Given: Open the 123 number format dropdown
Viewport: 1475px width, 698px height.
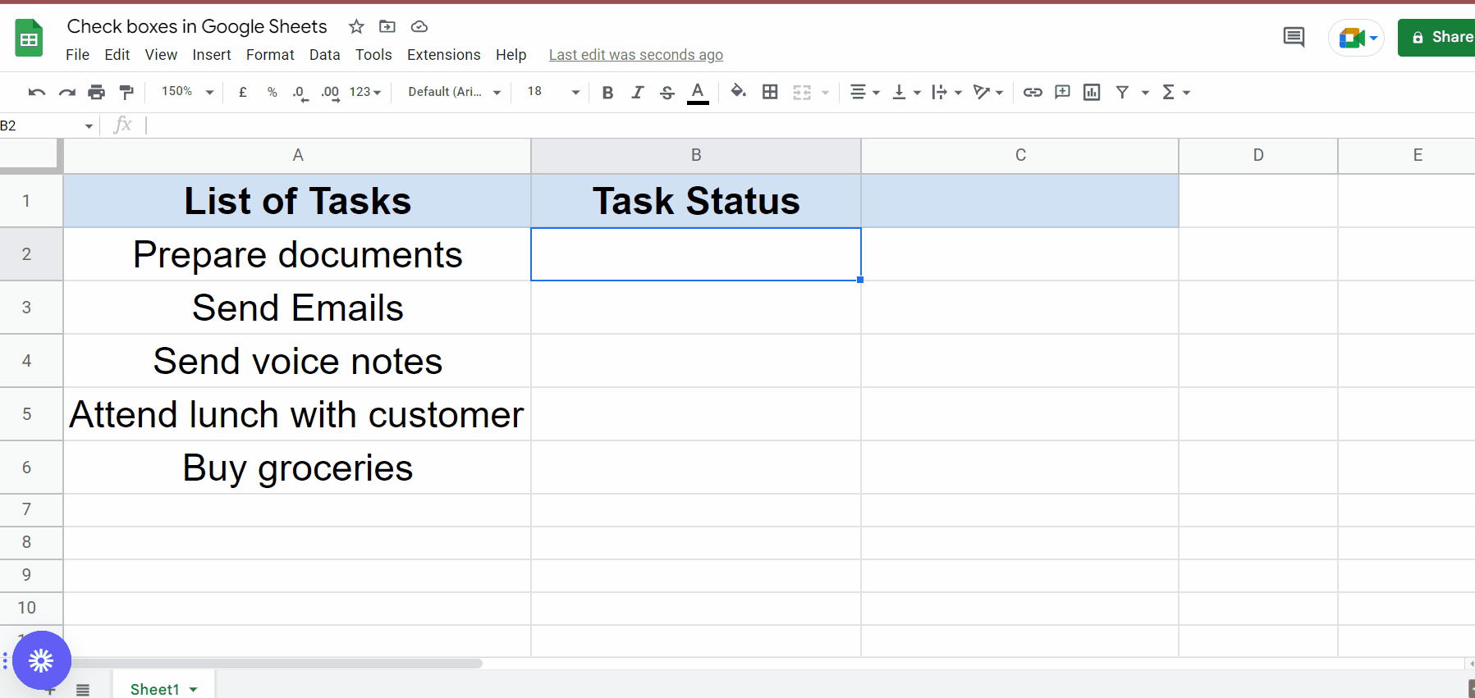Looking at the screenshot, I should tap(365, 92).
